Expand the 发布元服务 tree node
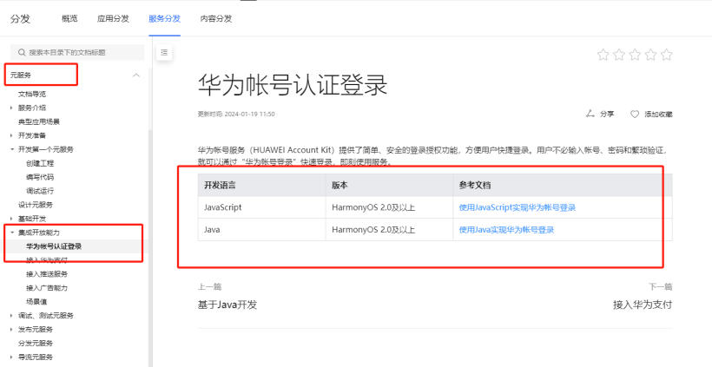Image resolution: width=712 pixels, height=367 pixels. 11,330
